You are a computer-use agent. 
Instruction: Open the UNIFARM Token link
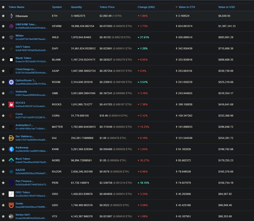pyautogui.click(x=26, y=24)
